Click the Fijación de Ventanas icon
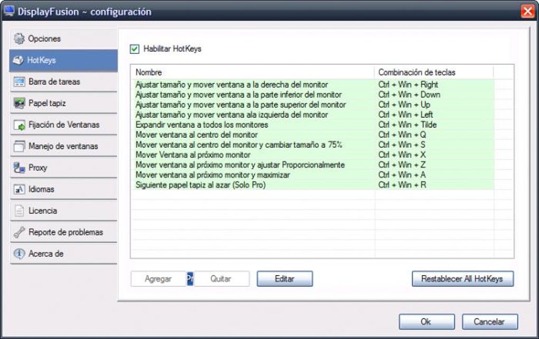 19,125
